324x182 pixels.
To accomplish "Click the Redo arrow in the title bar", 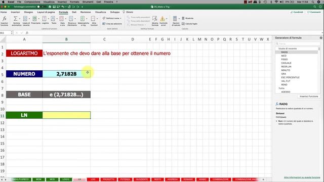I will 69,7.
